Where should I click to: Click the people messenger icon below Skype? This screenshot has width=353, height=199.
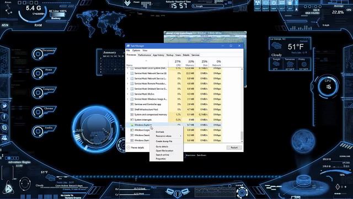(x=4, y=138)
